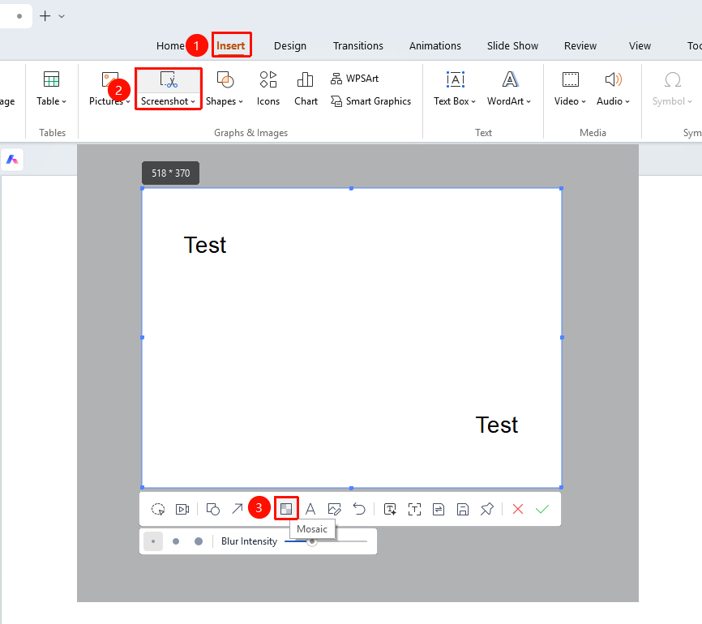Image resolution: width=702 pixels, height=624 pixels.
Task: Select the text annotation tool (A)
Action: (x=310, y=509)
